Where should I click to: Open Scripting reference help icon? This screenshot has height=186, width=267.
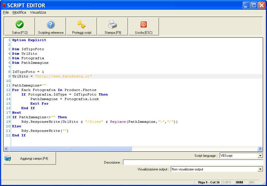51,25
